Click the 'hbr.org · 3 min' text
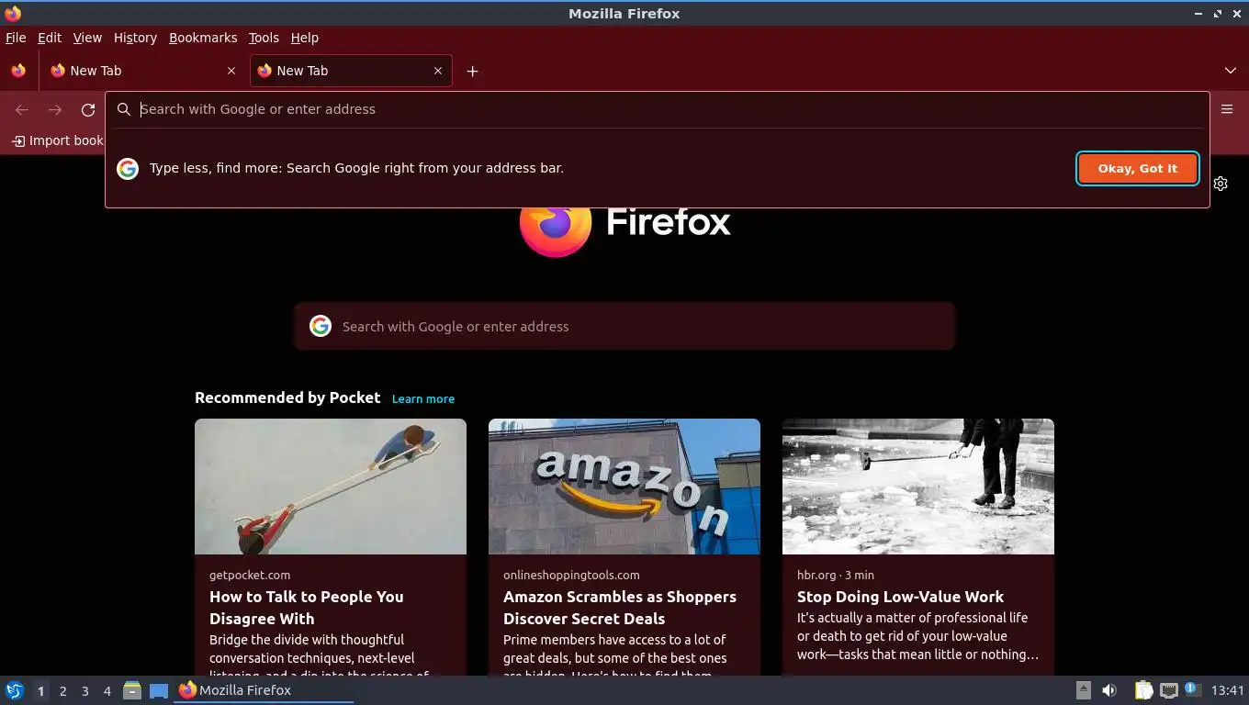Viewport: 1249px width, 705px height. (x=836, y=575)
